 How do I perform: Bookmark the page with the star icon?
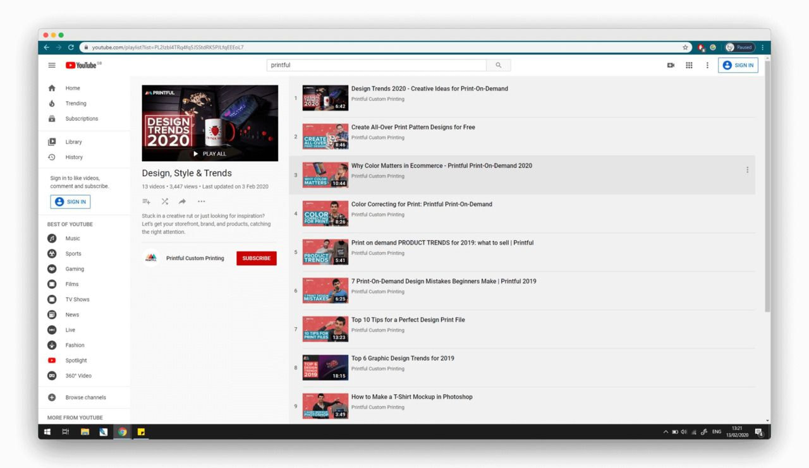[685, 47]
